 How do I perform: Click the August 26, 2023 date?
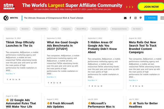point(135,38)
